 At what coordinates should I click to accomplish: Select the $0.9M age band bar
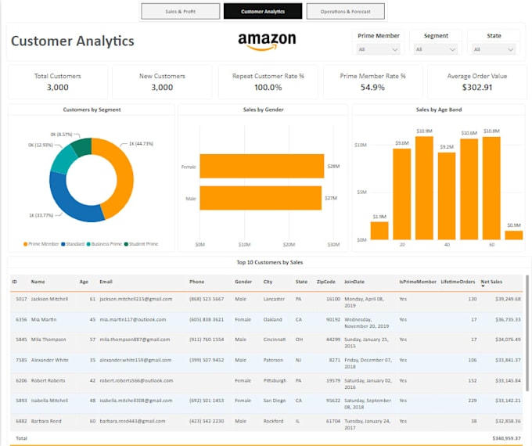[x=514, y=236]
